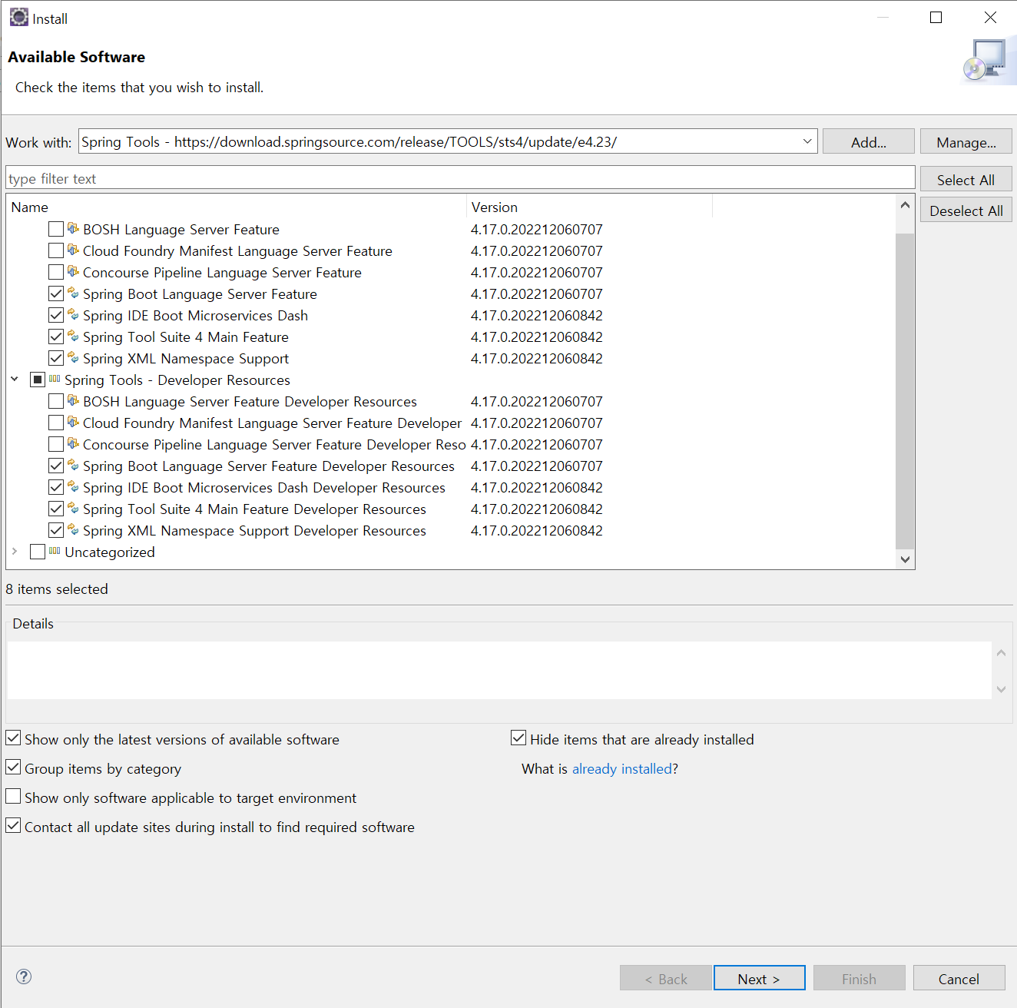Click the type filter text field
The width and height of the screenshot is (1017, 1008).
(x=459, y=179)
